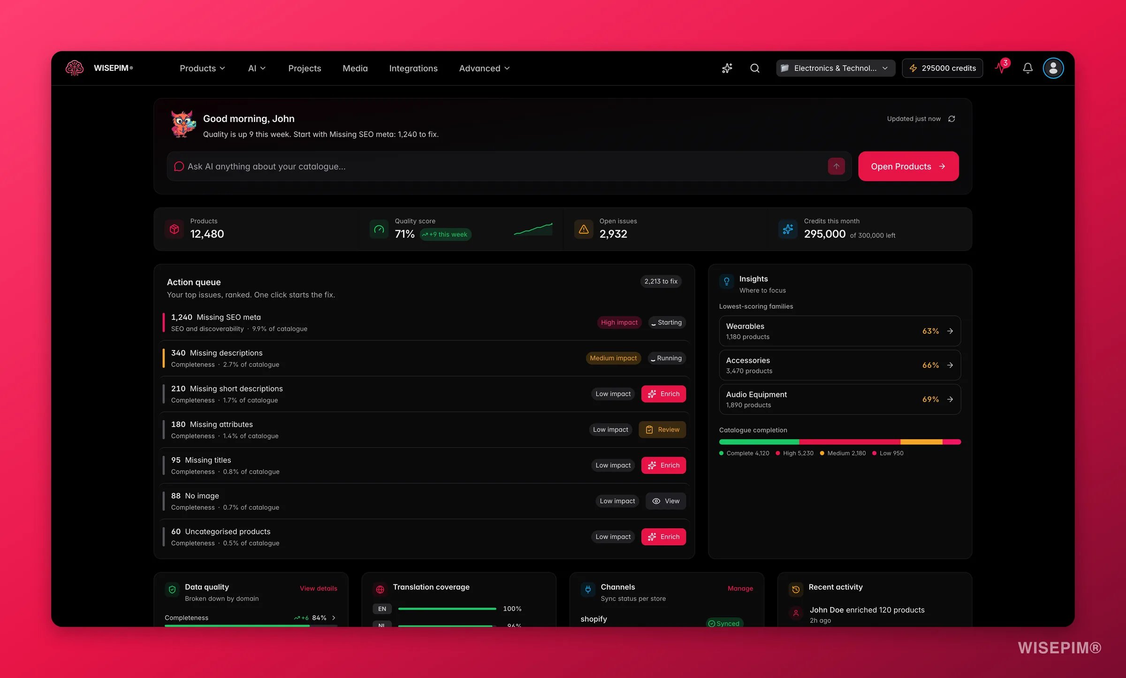Open the Electronics & Technol... catalogue dropdown
The image size is (1126, 678).
[835, 68]
